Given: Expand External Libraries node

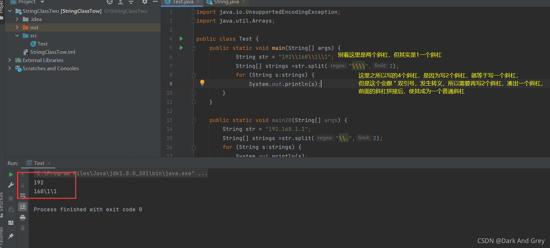Looking at the screenshot, I should pyautogui.click(x=10, y=60).
